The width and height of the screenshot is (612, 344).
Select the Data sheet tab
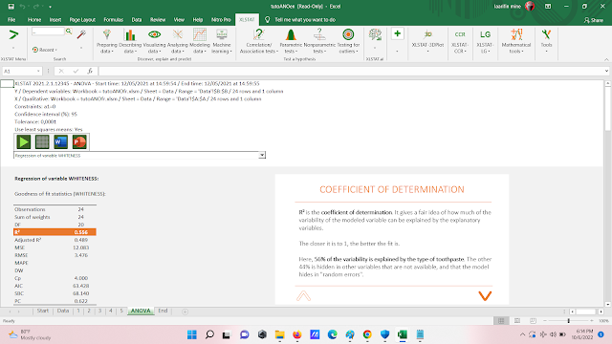[x=63, y=311]
